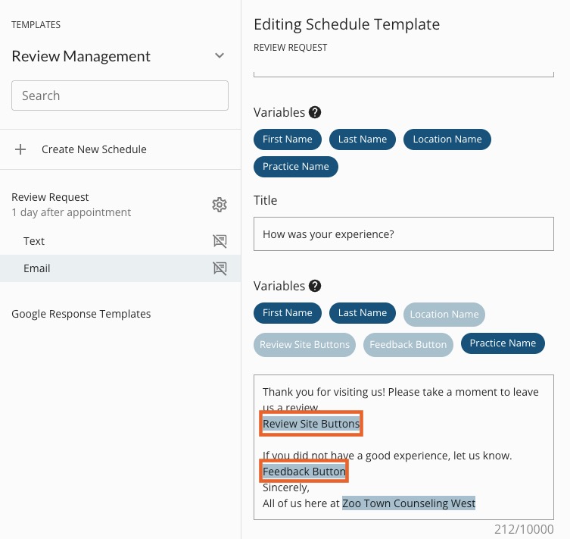Select the Review Request schedule entry
This screenshot has width=570, height=539.
coord(51,197)
